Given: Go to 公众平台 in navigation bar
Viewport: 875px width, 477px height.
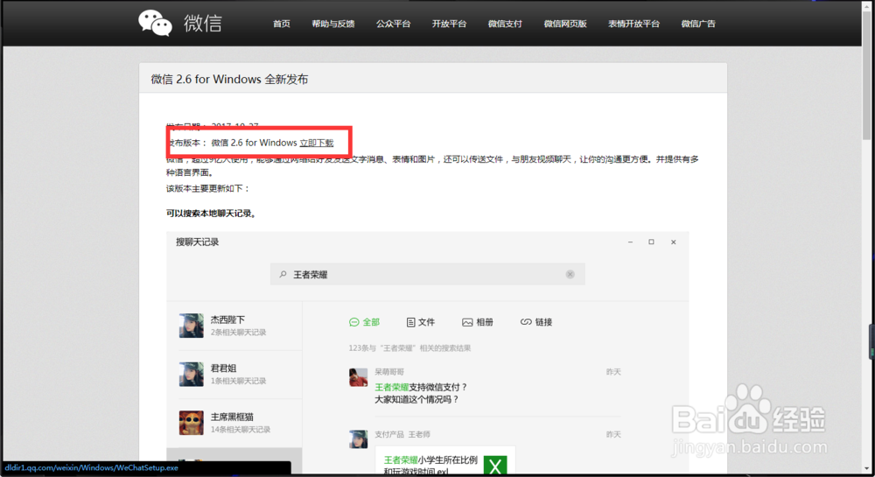Looking at the screenshot, I should (393, 24).
